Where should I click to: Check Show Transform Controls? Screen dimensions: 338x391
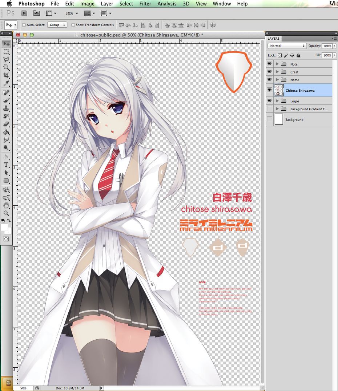tap(73, 25)
